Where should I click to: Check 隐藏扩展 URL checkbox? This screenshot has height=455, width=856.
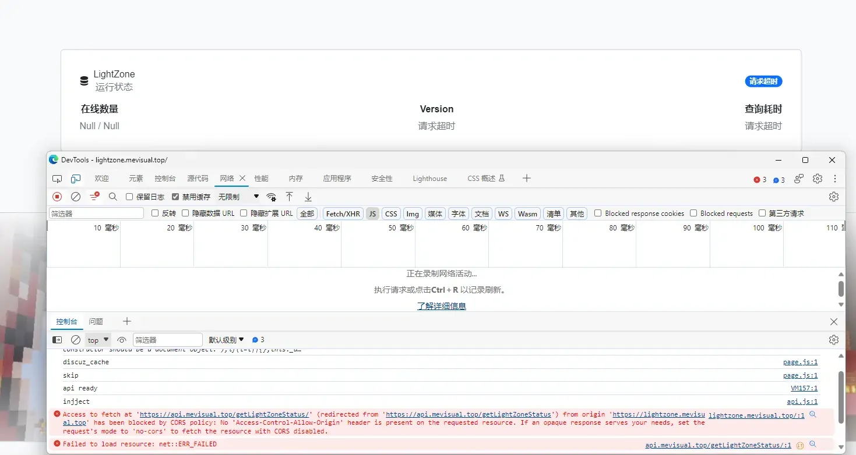(x=244, y=213)
